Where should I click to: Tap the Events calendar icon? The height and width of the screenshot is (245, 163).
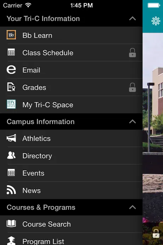(11, 173)
